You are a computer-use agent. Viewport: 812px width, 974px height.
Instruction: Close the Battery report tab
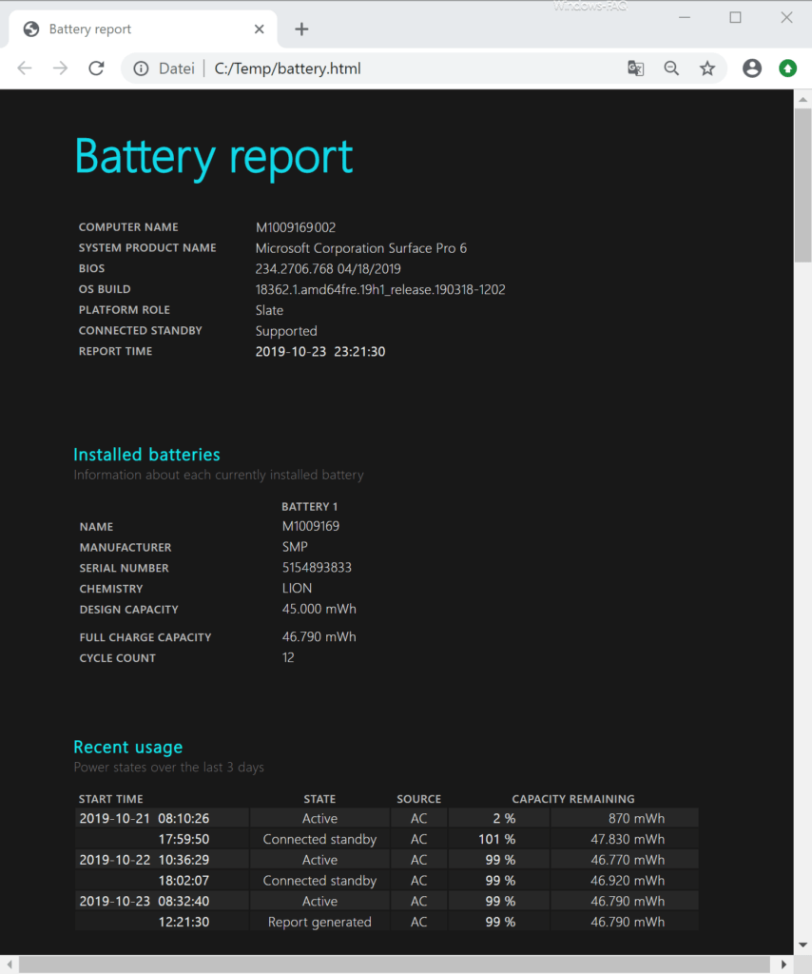tap(259, 29)
